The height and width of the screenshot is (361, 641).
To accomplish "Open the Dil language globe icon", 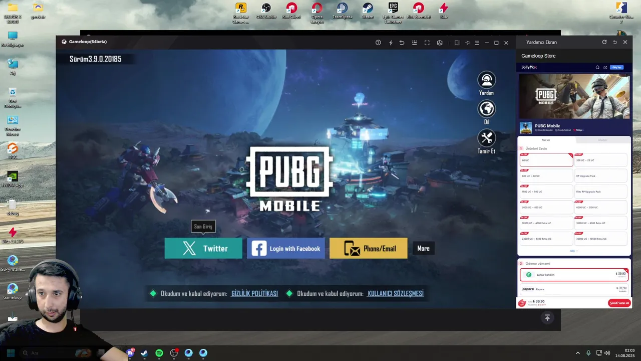I will click(x=486, y=109).
